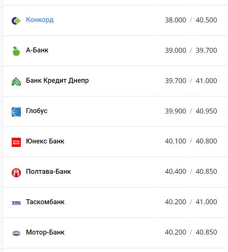Open the Юнекс Банк entry
Image resolution: width=228 pixels, height=252 pixels.
[x=45, y=141]
